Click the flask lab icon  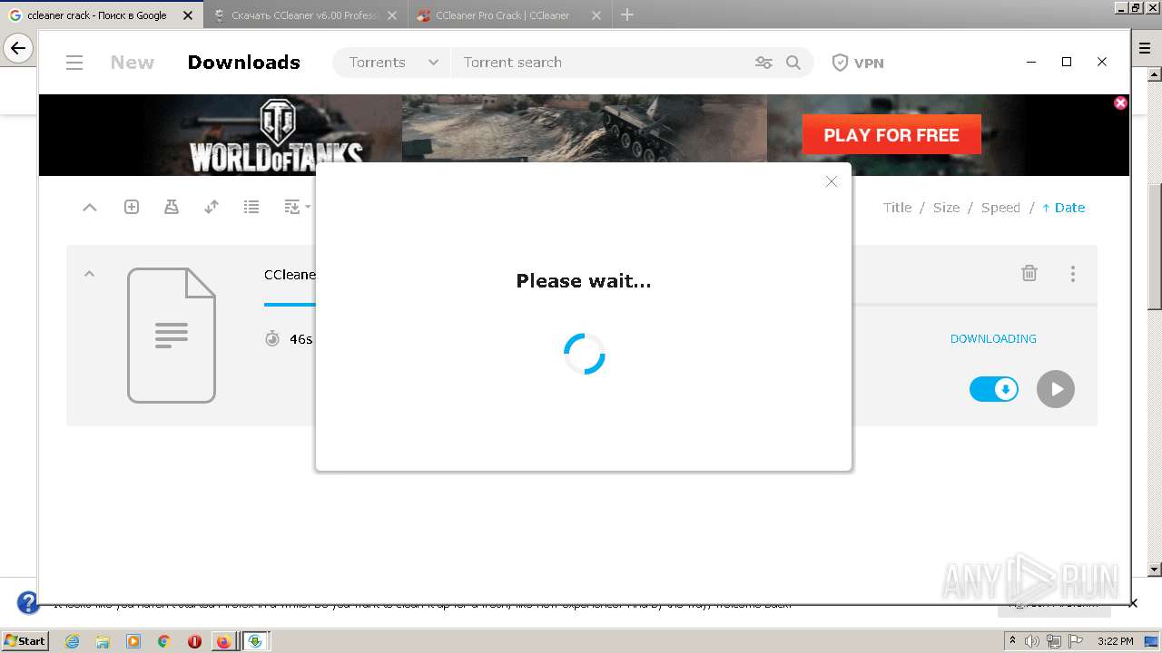[172, 207]
